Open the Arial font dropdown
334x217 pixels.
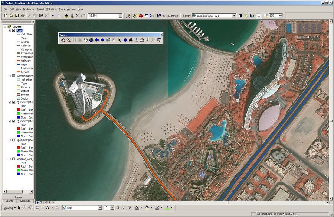[100, 208]
